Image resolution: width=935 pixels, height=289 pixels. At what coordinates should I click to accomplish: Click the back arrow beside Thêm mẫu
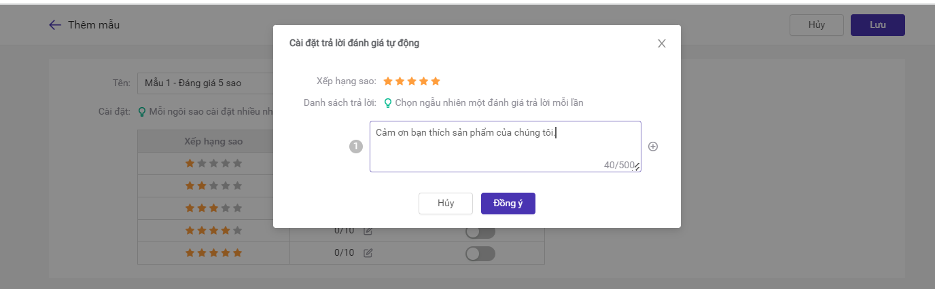tap(55, 25)
